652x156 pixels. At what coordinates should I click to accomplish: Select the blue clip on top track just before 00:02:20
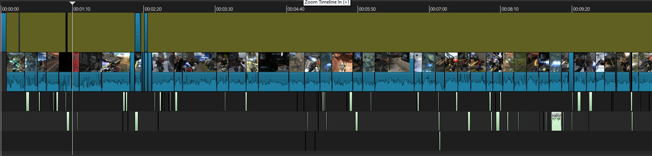coord(138,32)
